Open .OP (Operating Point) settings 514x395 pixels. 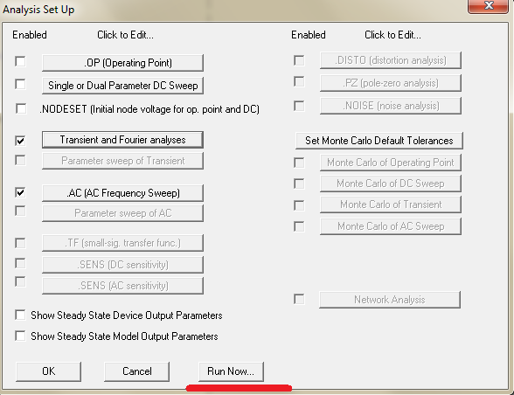pyautogui.click(x=122, y=63)
